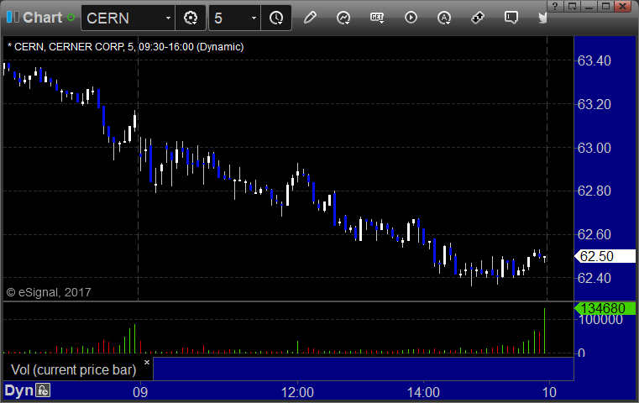
Task: Click the trade ticket diamond icon
Action: pyautogui.click(x=477, y=18)
